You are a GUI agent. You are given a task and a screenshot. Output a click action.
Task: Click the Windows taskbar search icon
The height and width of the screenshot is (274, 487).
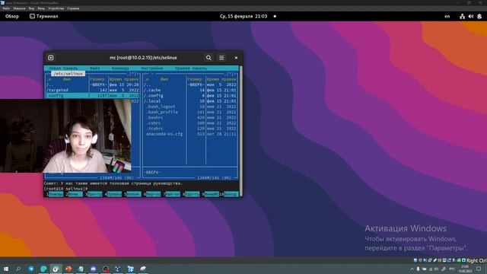pyautogui.click(x=18, y=269)
